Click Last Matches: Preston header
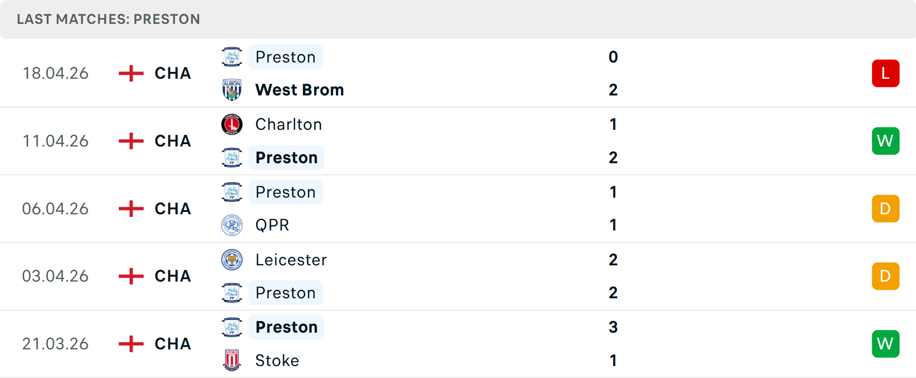 coord(108,19)
